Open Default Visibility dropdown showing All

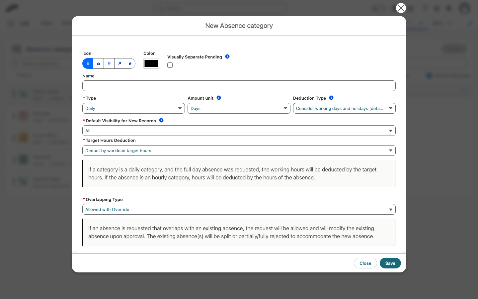[239, 131]
